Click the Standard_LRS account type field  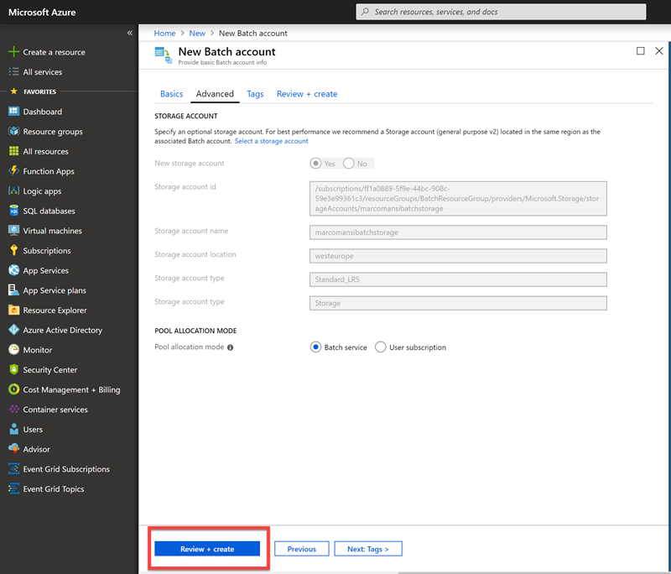coord(458,279)
